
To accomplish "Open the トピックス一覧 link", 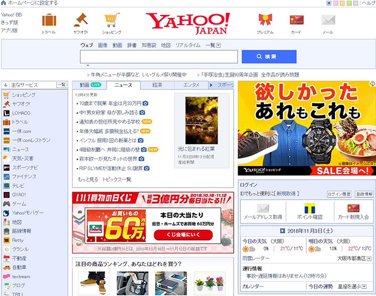I will pyautogui.click(x=117, y=180).
